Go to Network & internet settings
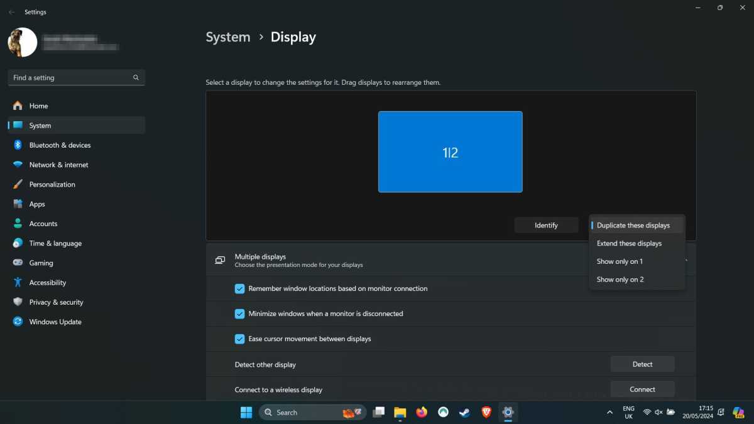Screen dimensions: 754x424 (58, 165)
